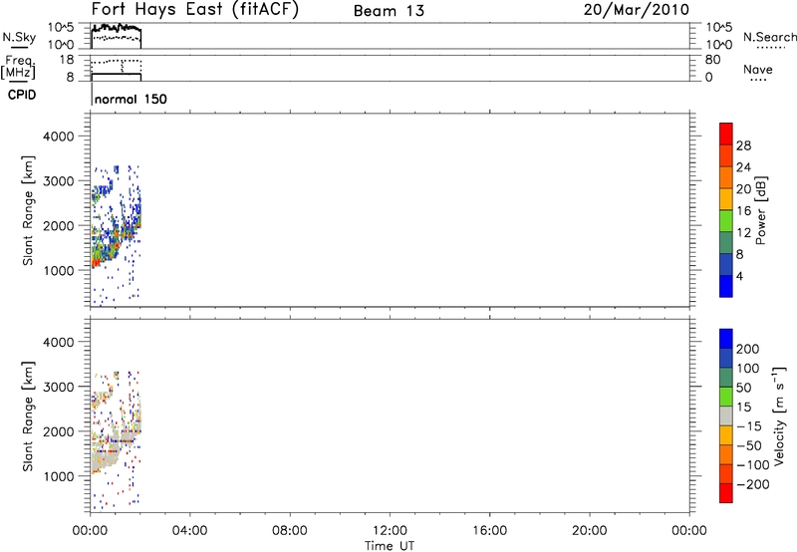This screenshot has height=552, width=797.
Task: Click the date "20/Mar/2010"
Action: point(637,10)
